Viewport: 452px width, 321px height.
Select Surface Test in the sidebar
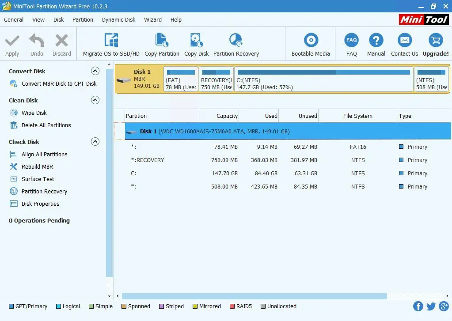[38, 179]
